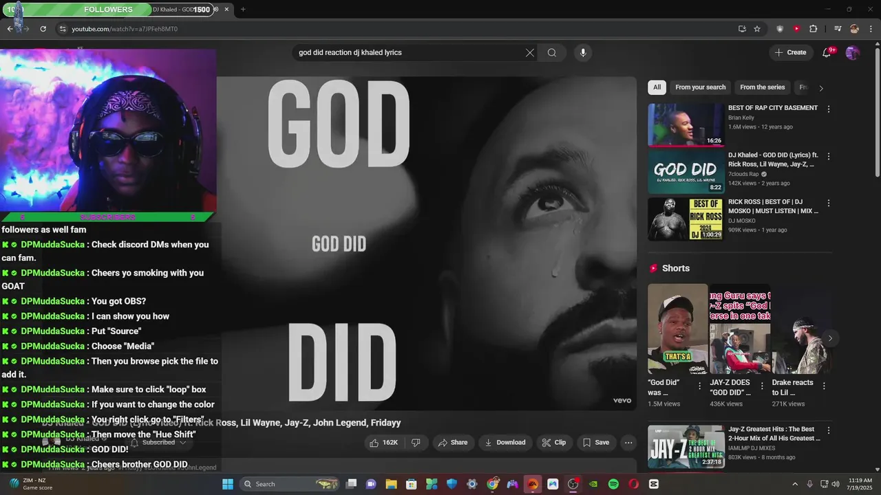Click the red YouTube extension icon
This screenshot has width=881, height=495.
(x=796, y=29)
